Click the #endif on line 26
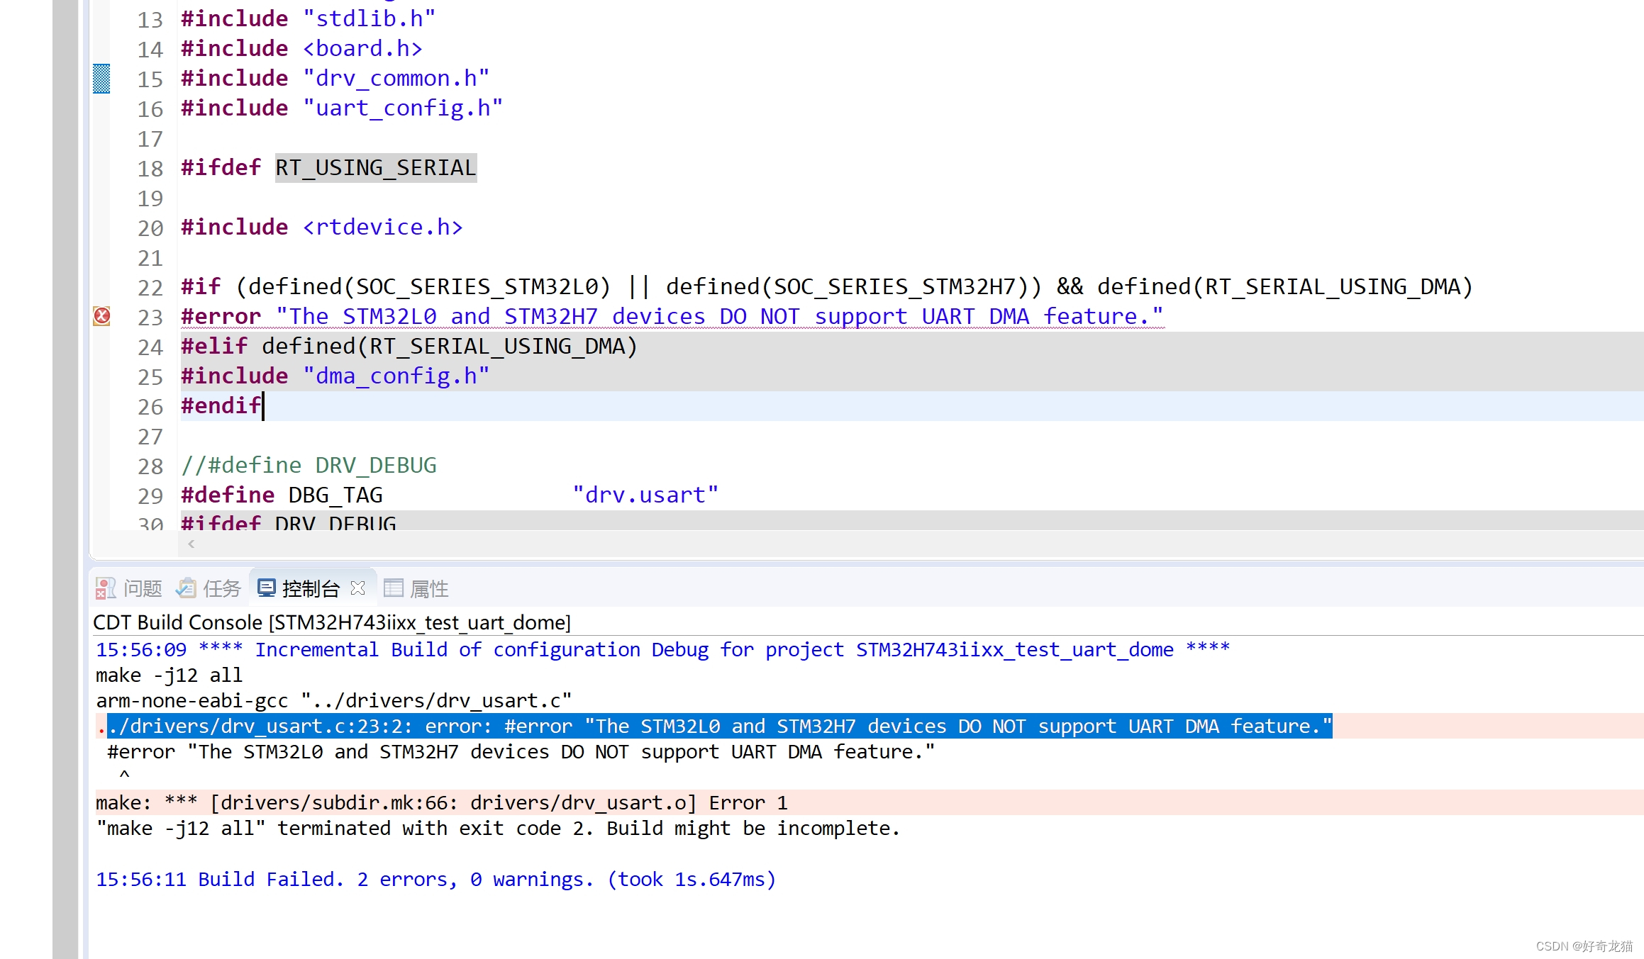This screenshot has width=1644, height=959. [x=221, y=405]
